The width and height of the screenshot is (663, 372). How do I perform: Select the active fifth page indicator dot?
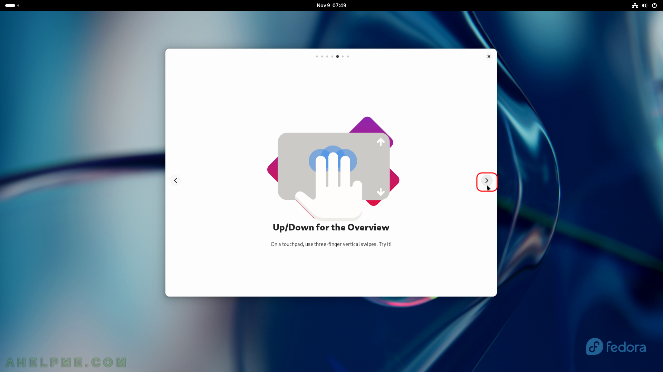pyautogui.click(x=337, y=56)
